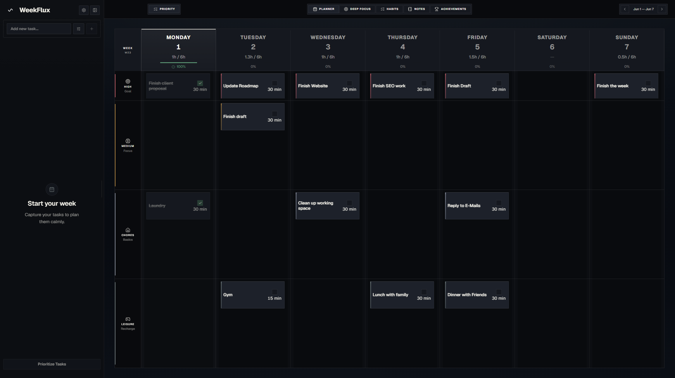Click Monday's 100% progress bar
The image size is (675, 378).
[x=178, y=63]
